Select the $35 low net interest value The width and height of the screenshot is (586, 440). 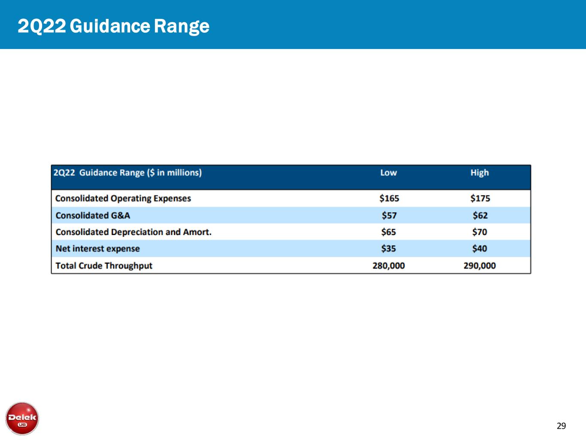point(389,249)
